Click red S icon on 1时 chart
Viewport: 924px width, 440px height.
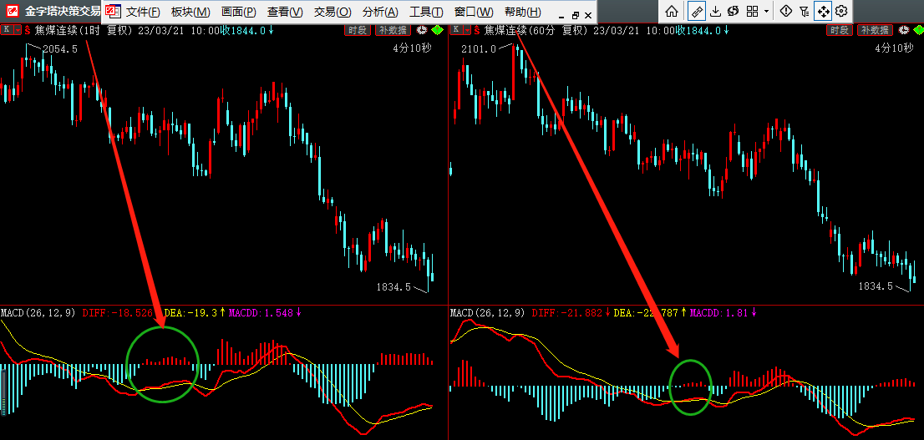[27, 30]
